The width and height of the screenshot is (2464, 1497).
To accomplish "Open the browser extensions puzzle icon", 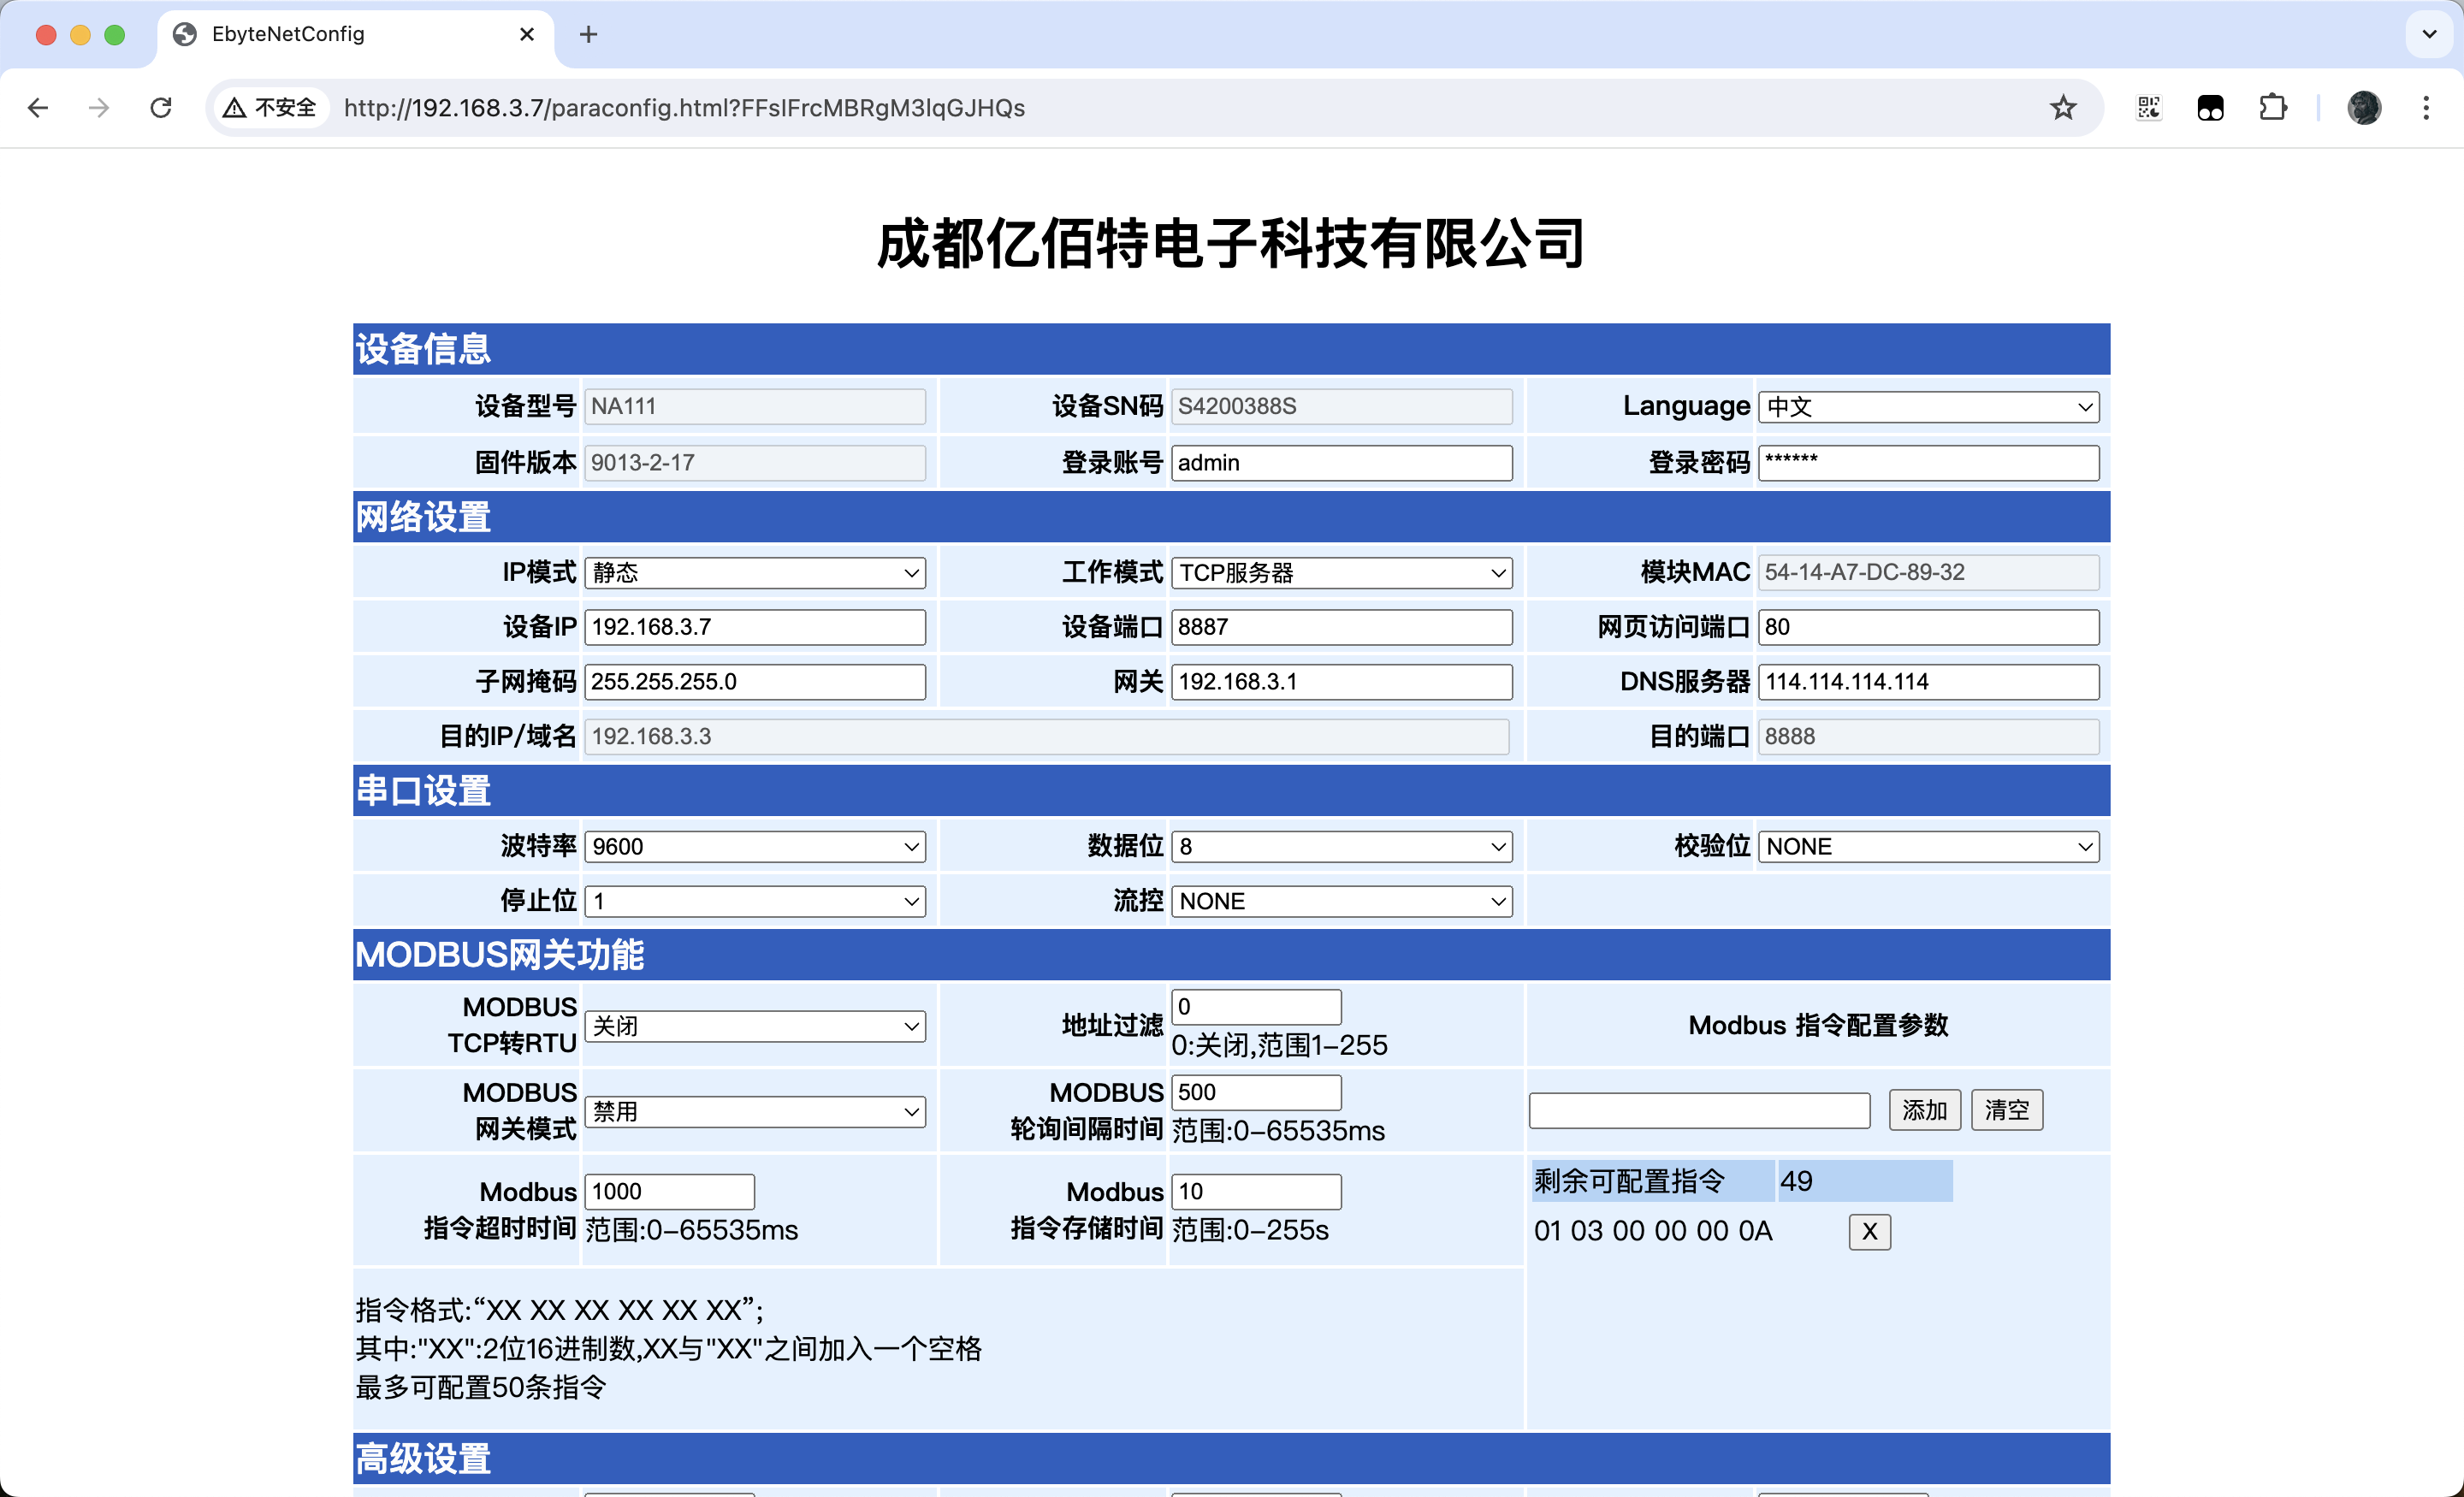I will tap(2272, 107).
